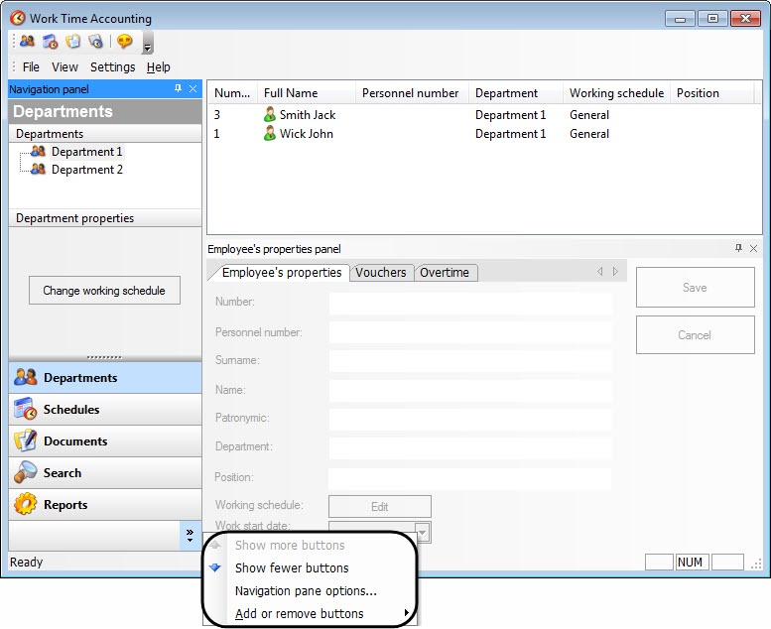Screen dimensions: 771x629
Task: Click the Wick John employee icon
Action: (270, 133)
